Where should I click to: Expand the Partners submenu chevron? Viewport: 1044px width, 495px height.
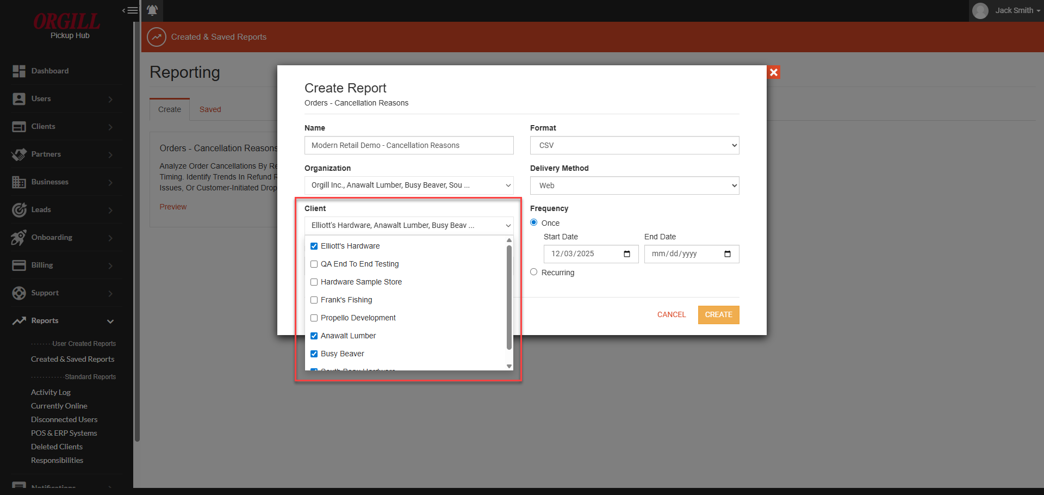[110, 155]
